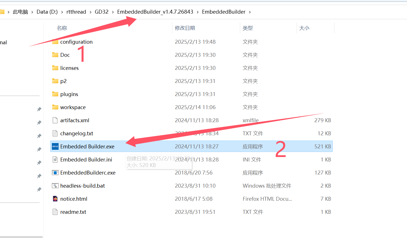Open 此电脑 from the breadcrumb bar
407x238 pixels.
(x=21, y=12)
